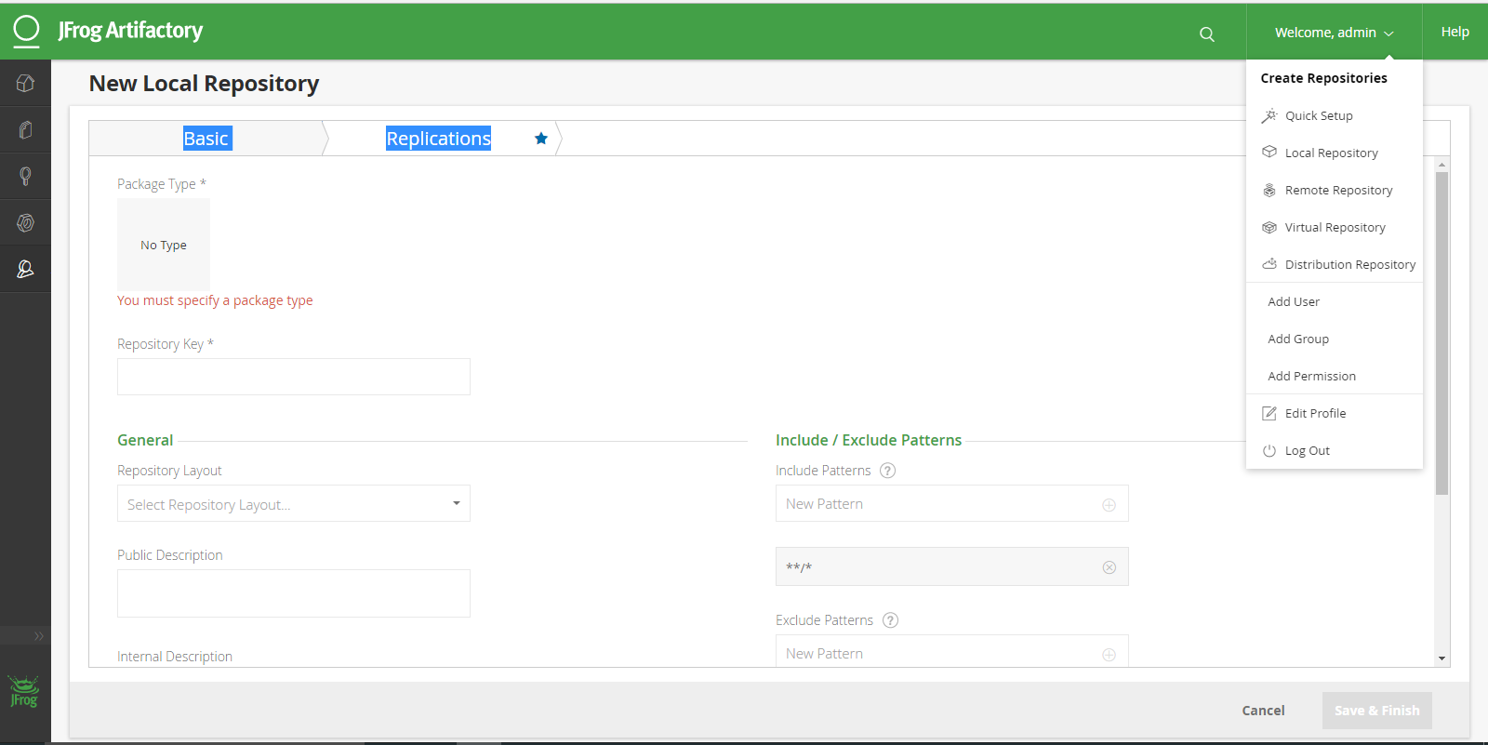The image size is (1488, 745).
Task: Add exclude pattern with plus icon
Action: tap(1109, 655)
